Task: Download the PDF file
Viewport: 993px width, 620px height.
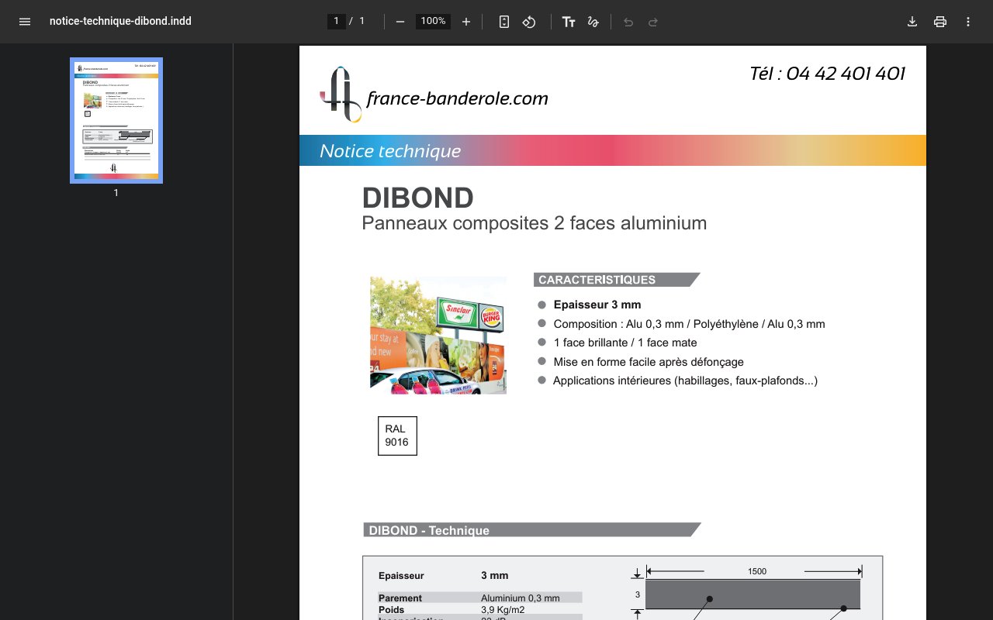Action: (x=912, y=22)
